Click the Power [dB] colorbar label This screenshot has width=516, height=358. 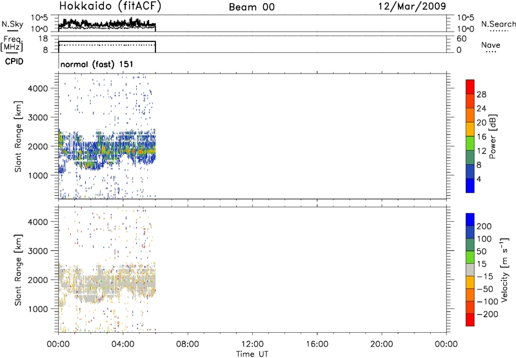492,136
